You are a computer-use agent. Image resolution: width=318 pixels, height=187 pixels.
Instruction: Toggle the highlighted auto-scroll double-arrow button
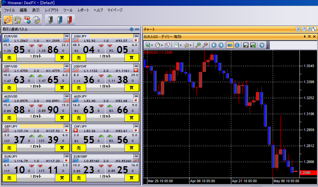[230, 45]
